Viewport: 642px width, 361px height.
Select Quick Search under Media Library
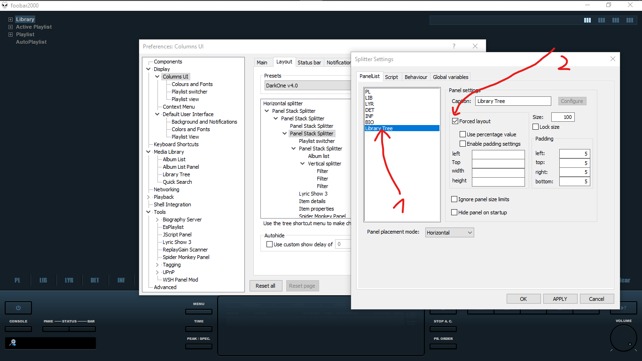click(x=177, y=182)
